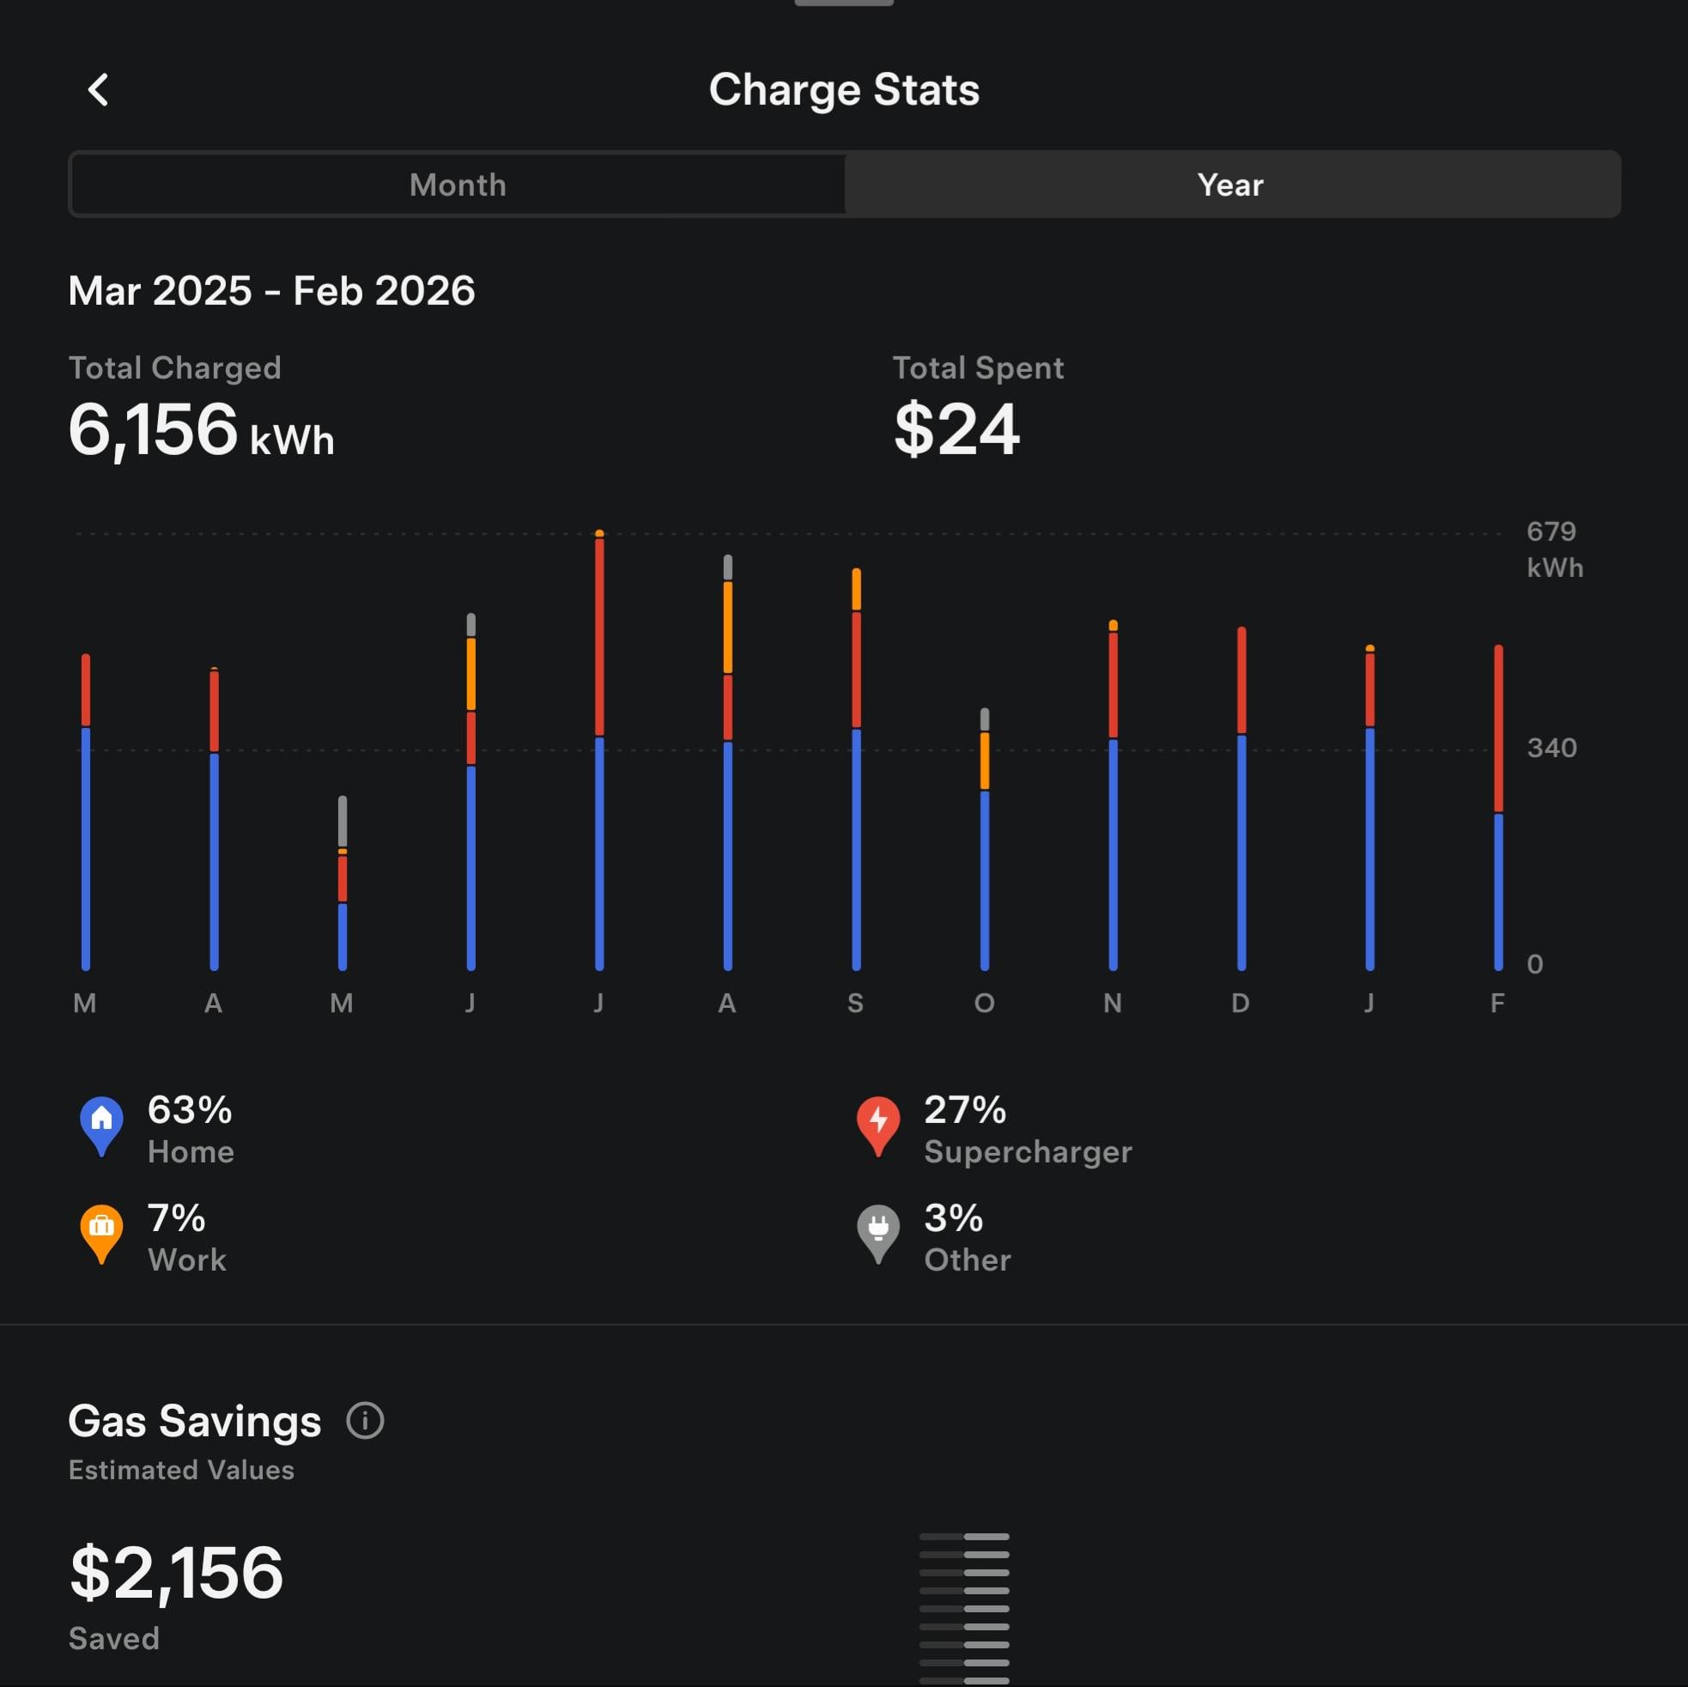The height and width of the screenshot is (1687, 1688).
Task: Tap the Total Charged 6,156 kWh value
Action: point(201,431)
